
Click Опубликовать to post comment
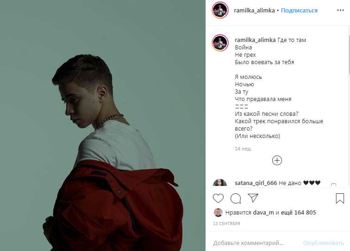point(323,243)
